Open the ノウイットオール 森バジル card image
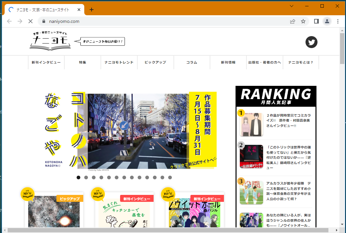 click(x=195, y=213)
